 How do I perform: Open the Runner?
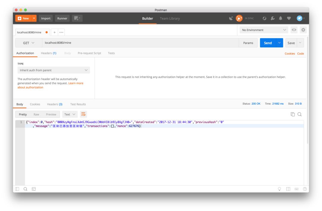[62, 18]
